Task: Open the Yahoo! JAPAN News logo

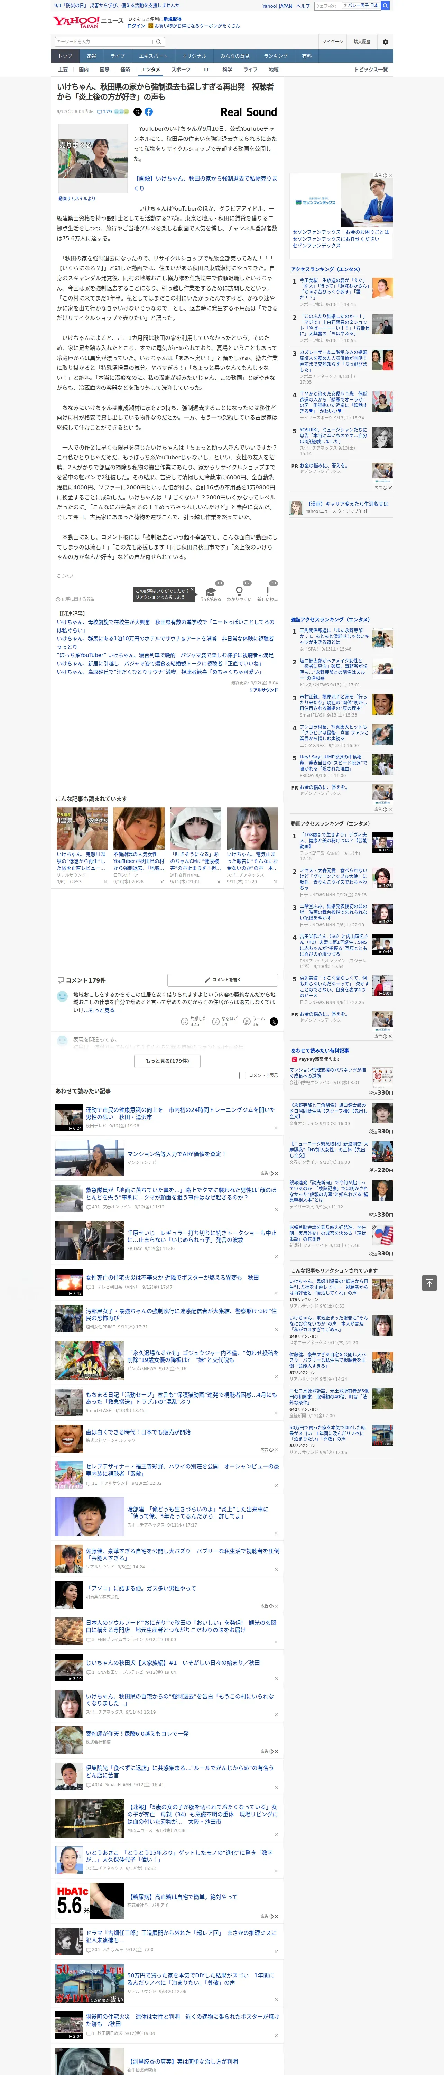Action: point(89,22)
